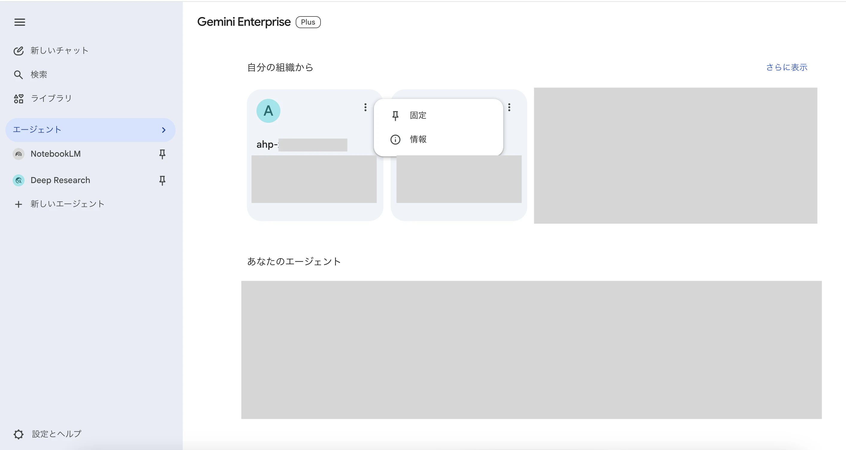This screenshot has height=450, width=846.
Task: Open the hamburger navigation menu
Action: coord(20,22)
